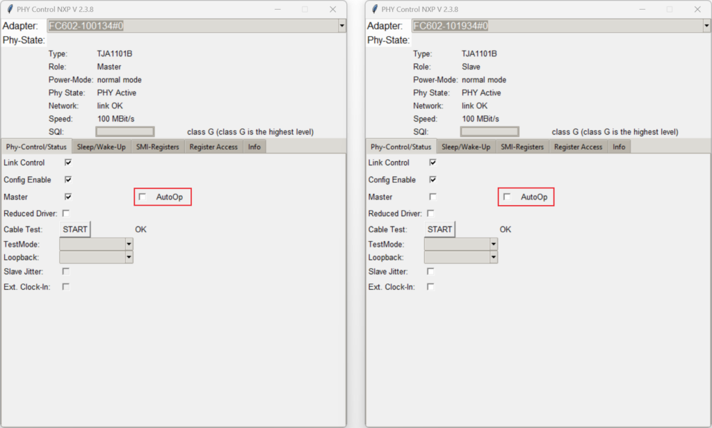Open Adapter dropdown arrow in right window
This screenshot has width=712, height=428.
[706, 26]
